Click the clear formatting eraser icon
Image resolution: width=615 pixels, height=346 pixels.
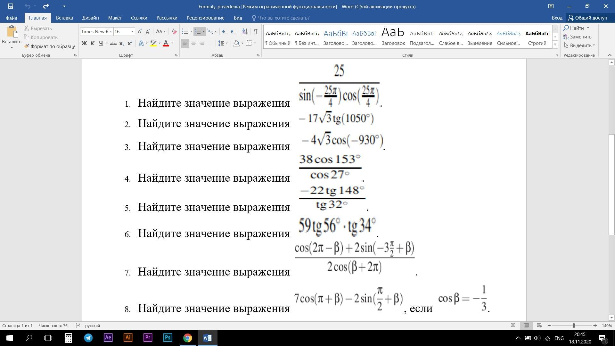[174, 31]
